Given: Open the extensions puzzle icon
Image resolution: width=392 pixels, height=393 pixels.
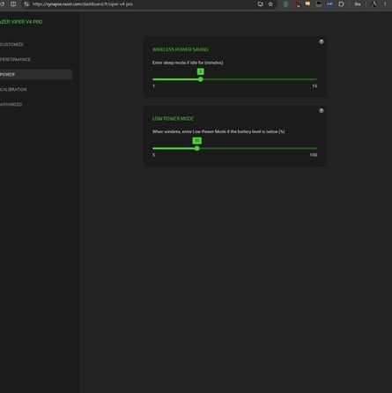Looking at the screenshot, I should coord(341,4).
